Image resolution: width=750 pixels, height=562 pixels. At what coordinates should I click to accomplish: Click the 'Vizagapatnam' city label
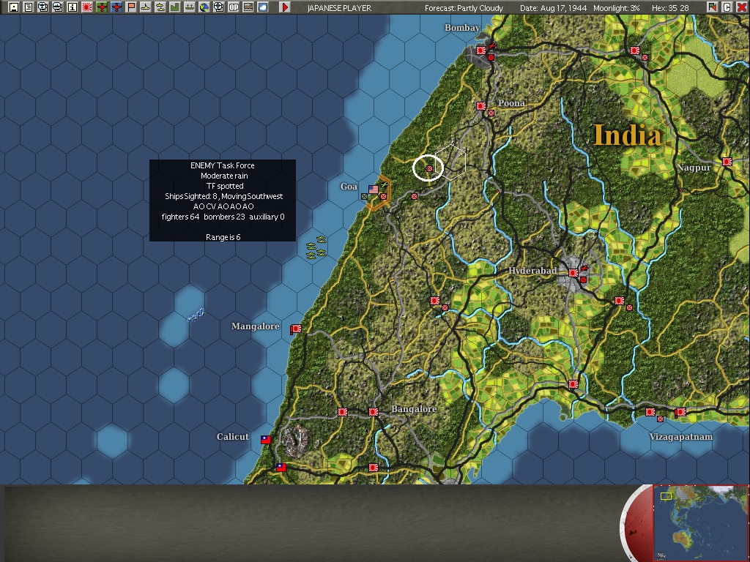[x=681, y=437]
